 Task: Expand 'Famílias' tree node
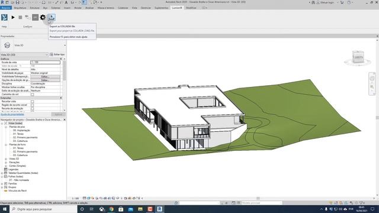tap(2, 184)
